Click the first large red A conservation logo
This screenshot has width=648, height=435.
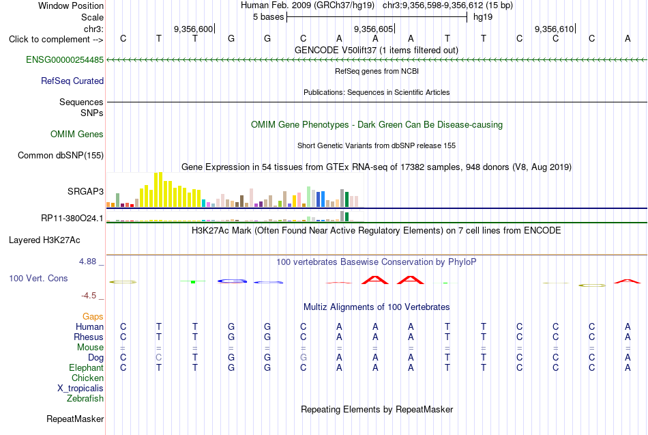click(375, 280)
